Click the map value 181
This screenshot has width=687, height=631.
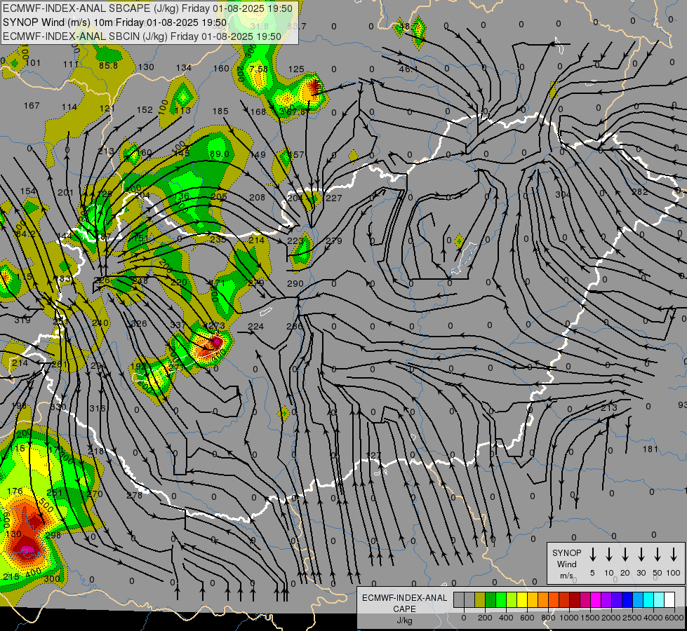pos(651,449)
